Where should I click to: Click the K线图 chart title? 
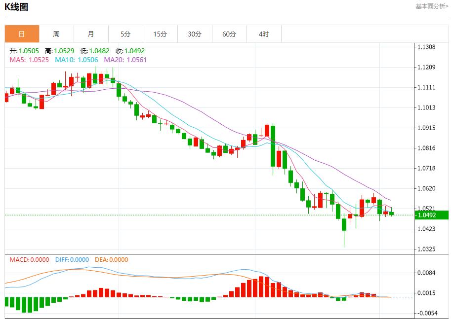[16, 7]
